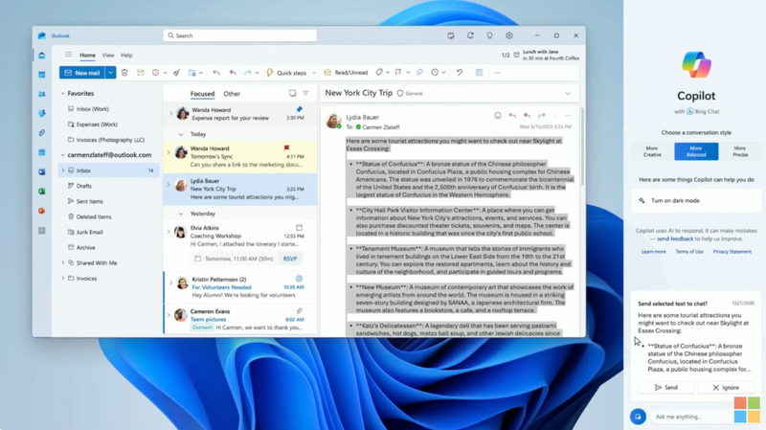The height and width of the screenshot is (430, 766).
Task: Click the Flag icon in toolbar
Action: click(398, 73)
